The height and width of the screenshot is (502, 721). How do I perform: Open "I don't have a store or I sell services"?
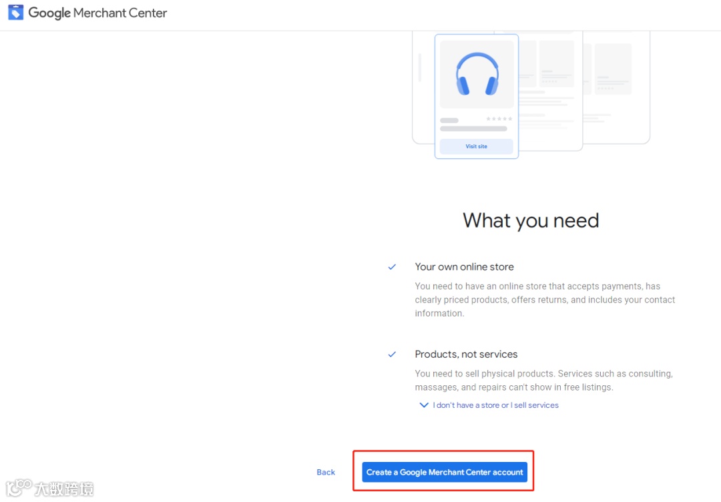tap(495, 405)
